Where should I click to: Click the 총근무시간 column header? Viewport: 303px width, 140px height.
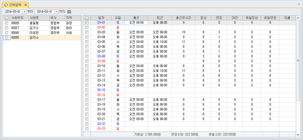click(x=183, y=18)
